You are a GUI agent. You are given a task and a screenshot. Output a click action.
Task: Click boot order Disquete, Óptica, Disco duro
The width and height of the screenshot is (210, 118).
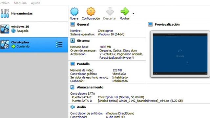(x=118, y=50)
